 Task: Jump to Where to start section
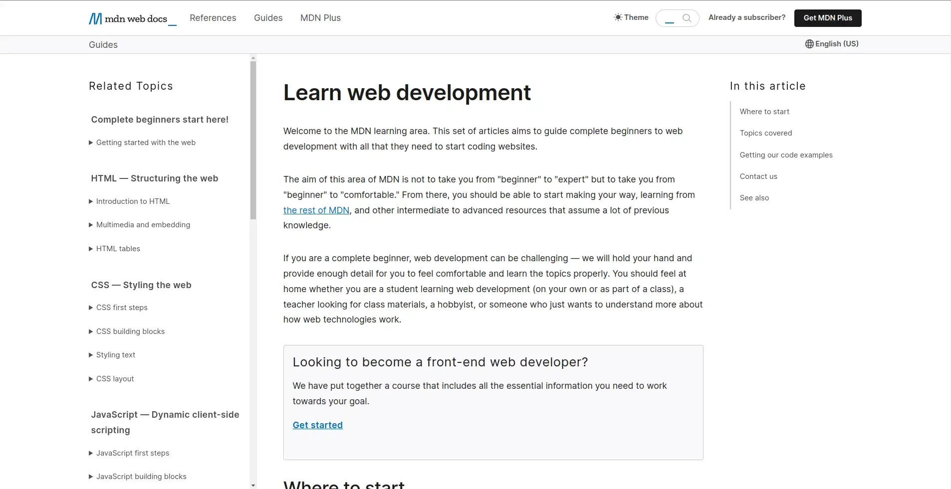764,111
